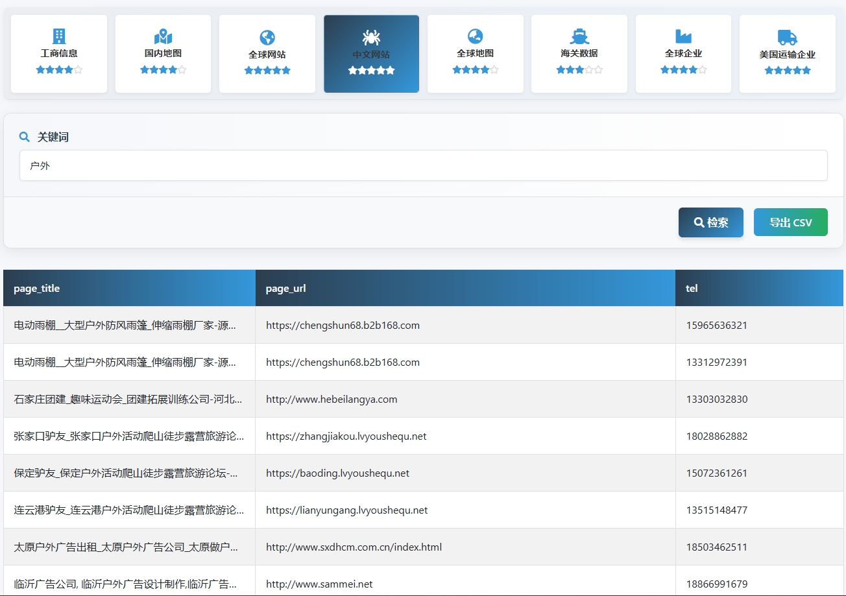This screenshot has width=846, height=596.
Task: Click the 检索 search button
Action: (711, 222)
